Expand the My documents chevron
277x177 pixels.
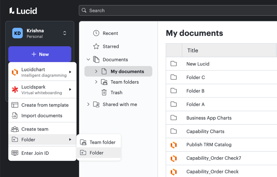pyautogui.click(x=96, y=71)
